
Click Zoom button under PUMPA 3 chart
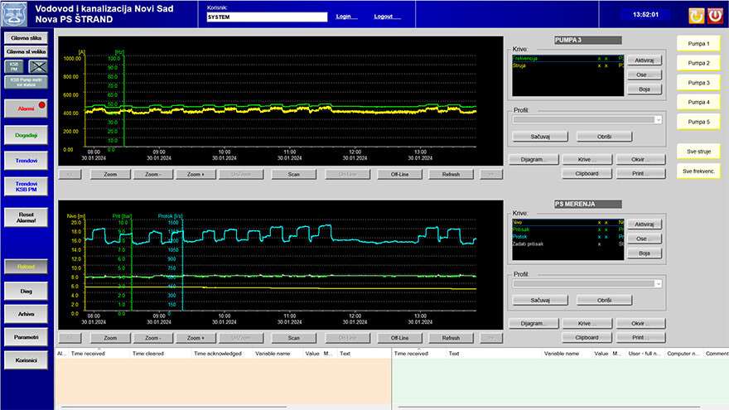click(x=110, y=174)
